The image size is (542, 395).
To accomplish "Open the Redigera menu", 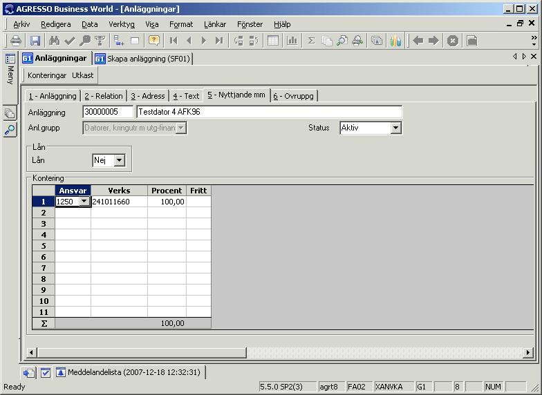I will pos(55,24).
